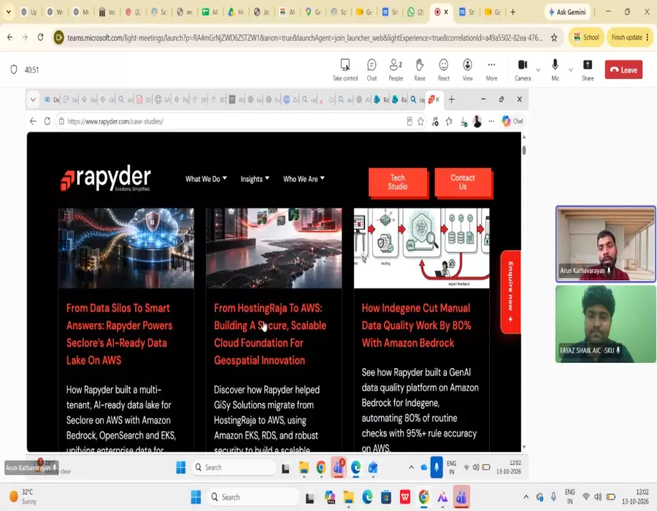
Task: Click the shared webpage's vertical scrollbar thumb
Action: [x=523, y=150]
